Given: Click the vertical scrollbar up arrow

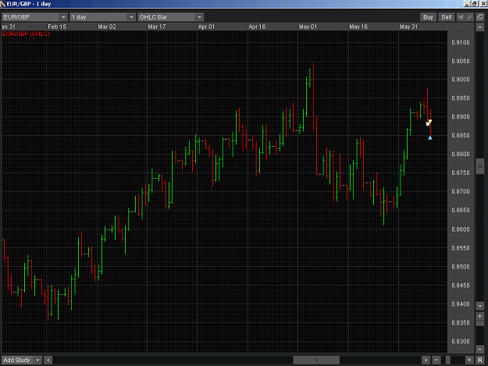Looking at the screenshot, I should (x=480, y=27).
